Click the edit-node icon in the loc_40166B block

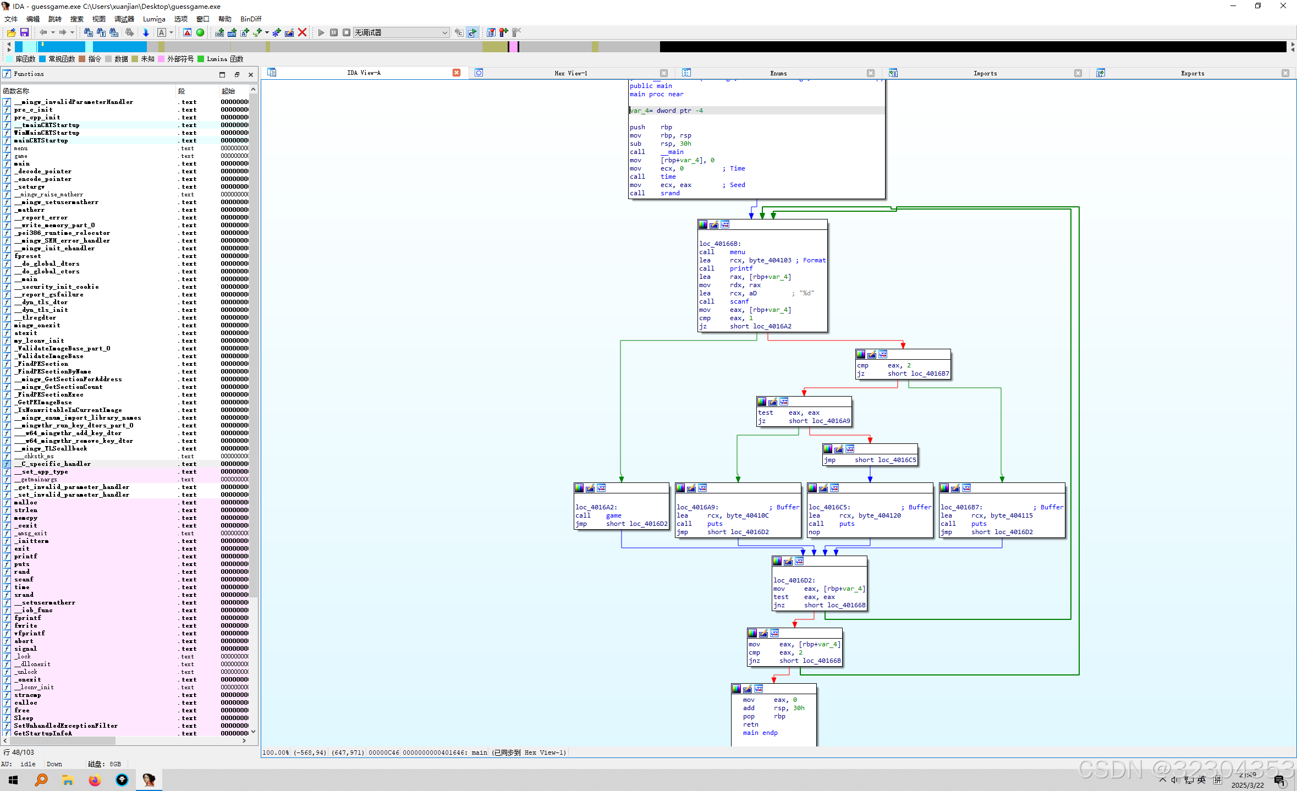pos(713,224)
